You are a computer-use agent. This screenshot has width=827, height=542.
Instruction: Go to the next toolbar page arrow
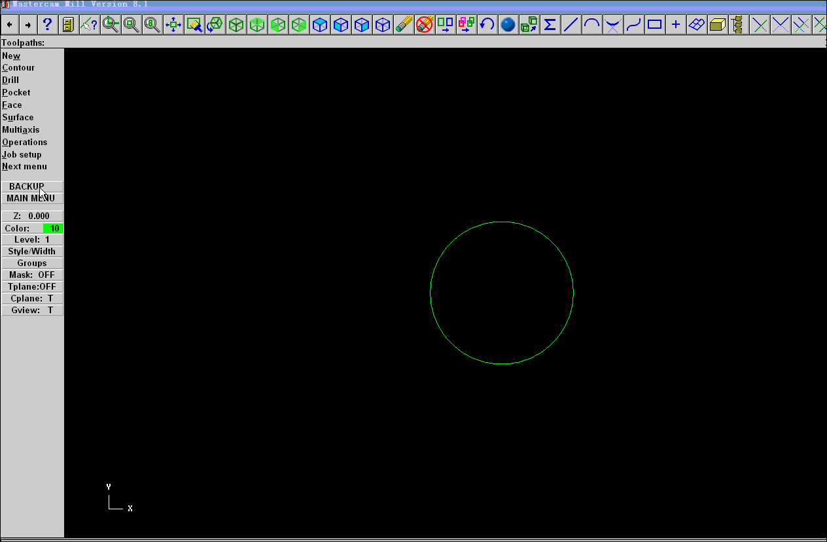click(28, 25)
